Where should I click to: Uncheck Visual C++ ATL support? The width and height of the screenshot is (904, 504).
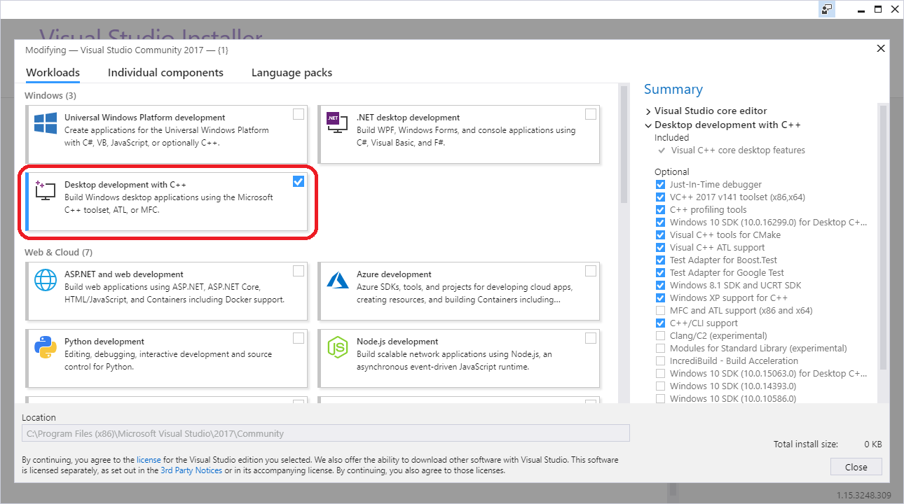click(x=660, y=248)
